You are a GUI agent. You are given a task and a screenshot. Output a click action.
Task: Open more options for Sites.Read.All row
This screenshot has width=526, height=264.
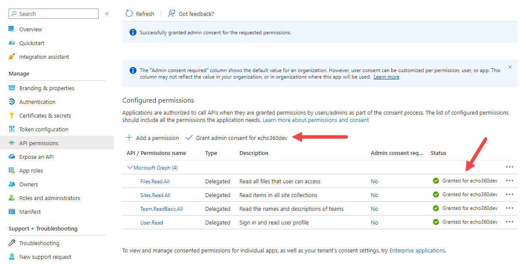[510, 194]
